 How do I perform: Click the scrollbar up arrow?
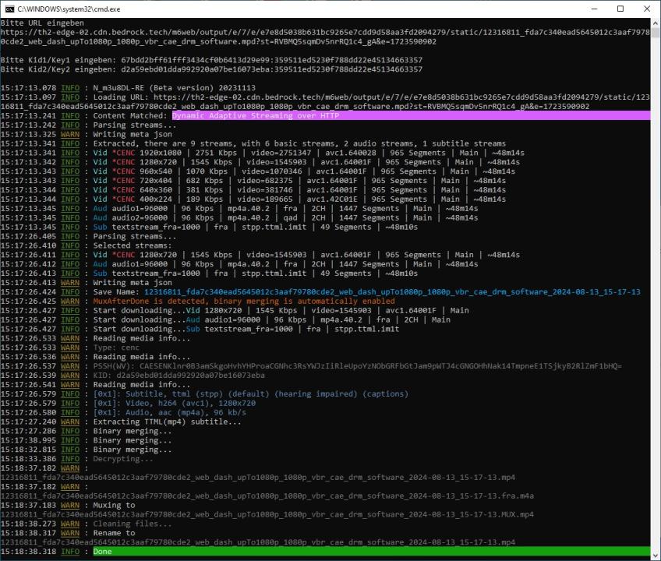655,23
